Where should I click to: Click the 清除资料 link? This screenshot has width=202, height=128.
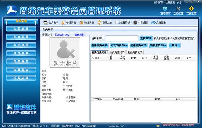pos(79,35)
